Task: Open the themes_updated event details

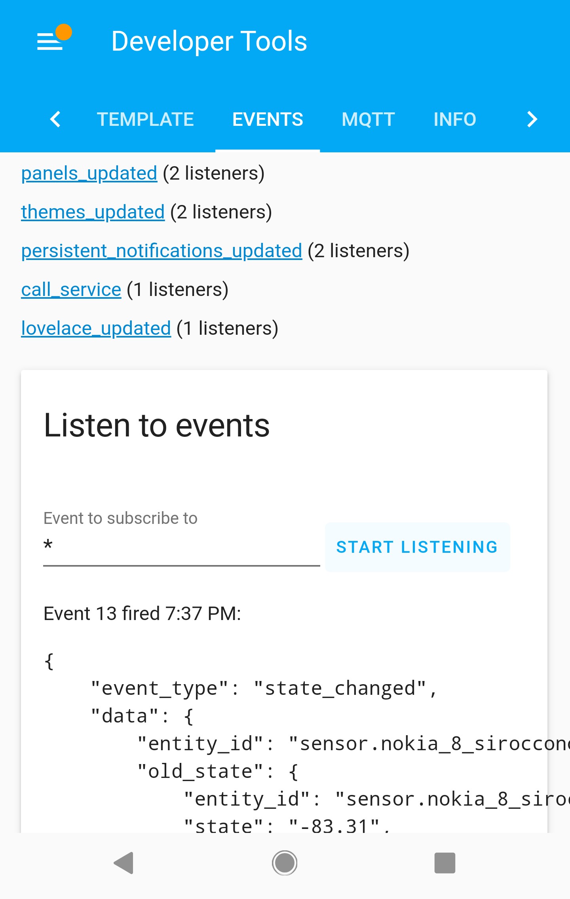Action: pos(92,212)
